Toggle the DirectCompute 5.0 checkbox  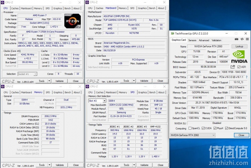[x=226, y=128]
